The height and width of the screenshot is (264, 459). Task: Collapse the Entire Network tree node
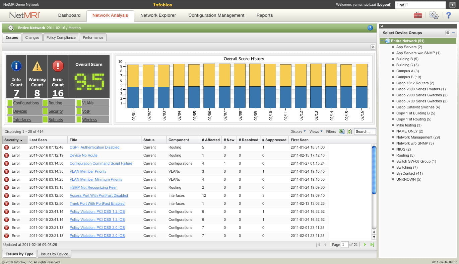[x=382, y=41]
